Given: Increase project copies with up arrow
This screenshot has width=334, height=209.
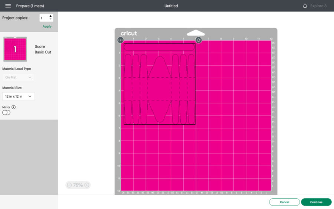Looking at the screenshot, I should coord(50,16).
